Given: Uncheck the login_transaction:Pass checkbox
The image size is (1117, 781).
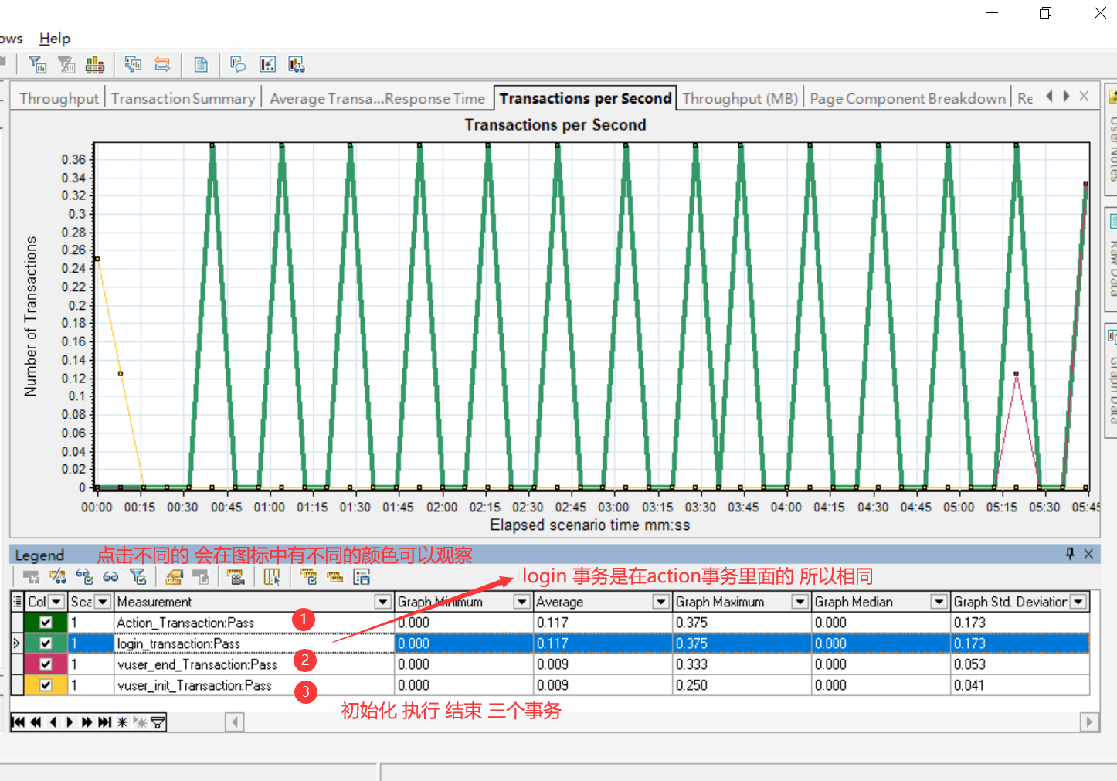Looking at the screenshot, I should (x=46, y=643).
